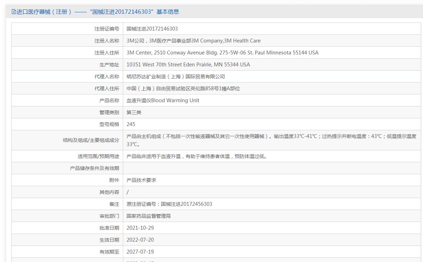Select the intended use 血液升温 description
423x262 pixels.
197,156
